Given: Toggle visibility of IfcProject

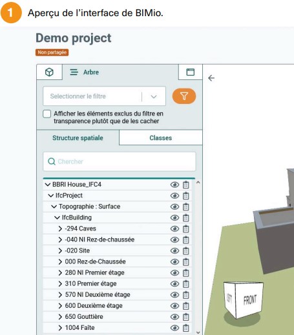Looking at the screenshot, I should click(174, 196).
